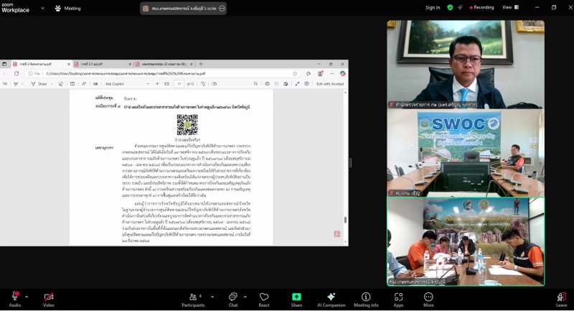The height and width of the screenshot is (311, 574).
Task: Click the file path address bar
Action: (x=163, y=74)
